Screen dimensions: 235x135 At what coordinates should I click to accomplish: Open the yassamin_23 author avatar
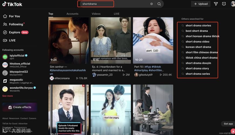94,75
